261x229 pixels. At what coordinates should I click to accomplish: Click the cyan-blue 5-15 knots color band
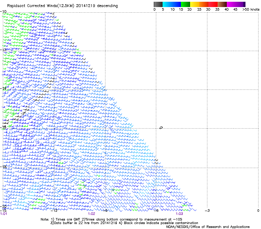coord(172,4)
